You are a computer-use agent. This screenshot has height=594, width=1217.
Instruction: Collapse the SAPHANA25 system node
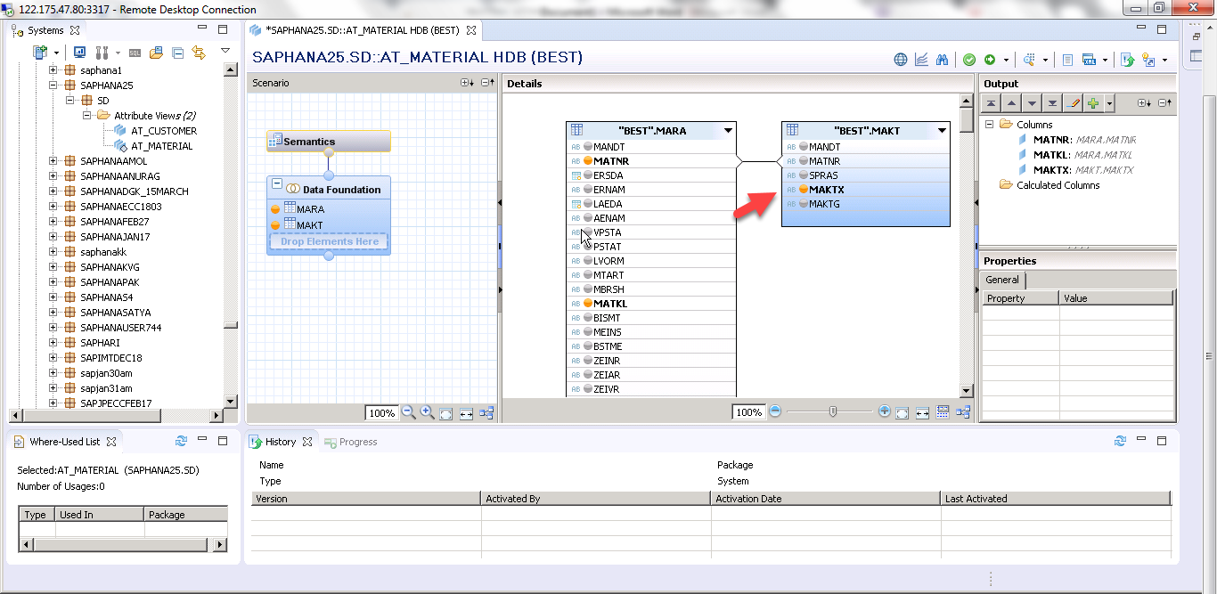(x=53, y=85)
